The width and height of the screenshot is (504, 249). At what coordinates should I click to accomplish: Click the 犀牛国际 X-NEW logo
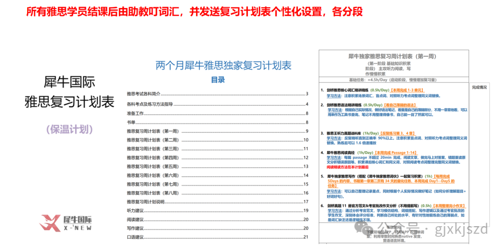(x=66, y=223)
